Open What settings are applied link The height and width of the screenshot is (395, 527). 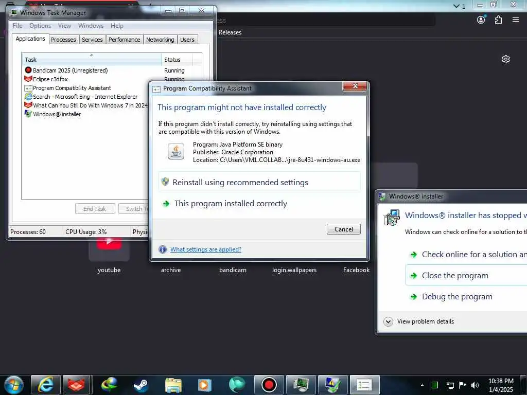pos(206,249)
